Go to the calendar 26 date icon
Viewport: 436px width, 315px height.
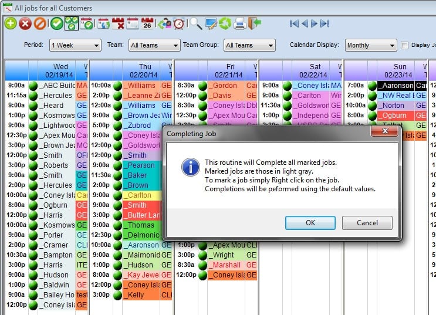tap(147, 23)
